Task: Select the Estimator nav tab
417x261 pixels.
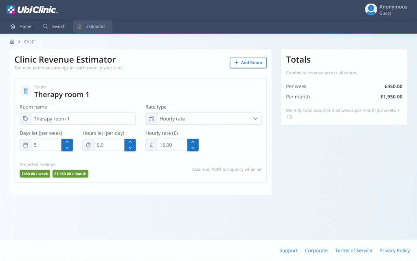Action: [x=92, y=26]
